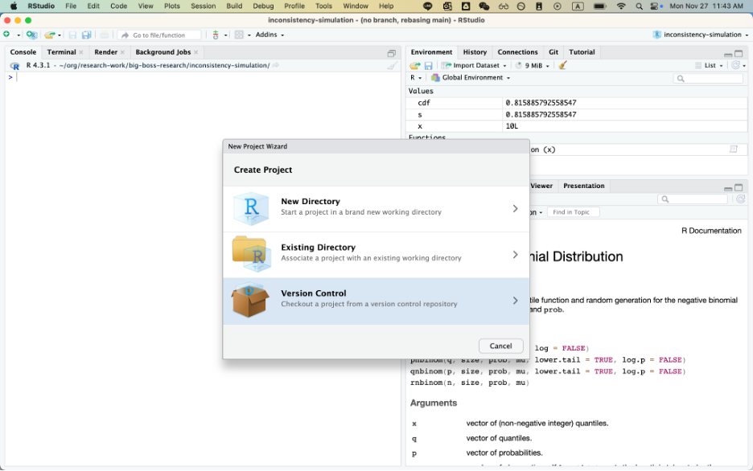This screenshot has height=471, width=753.
Task: Click the value of variable s
Action: click(541, 115)
